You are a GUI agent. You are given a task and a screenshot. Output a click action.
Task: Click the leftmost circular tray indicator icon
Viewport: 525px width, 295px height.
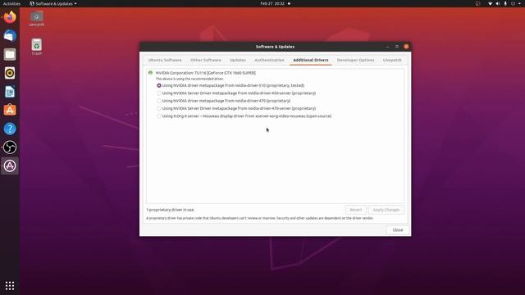(x=477, y=3)
